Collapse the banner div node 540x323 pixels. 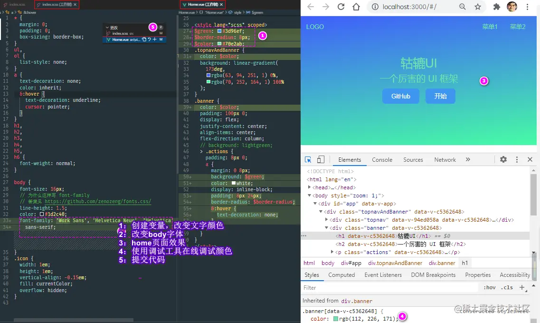click(x=326, y=228)
